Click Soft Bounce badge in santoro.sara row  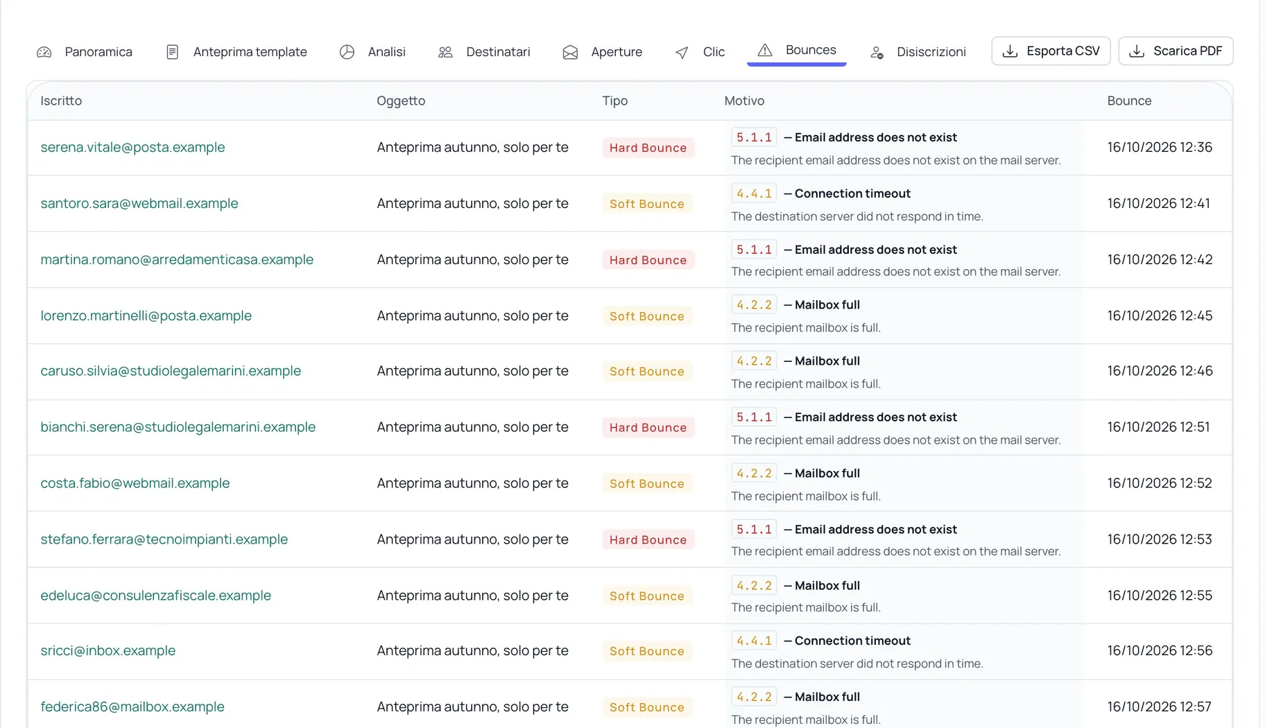[x=647, y=204]
